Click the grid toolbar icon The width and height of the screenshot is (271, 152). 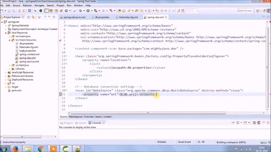coord(183,11)
